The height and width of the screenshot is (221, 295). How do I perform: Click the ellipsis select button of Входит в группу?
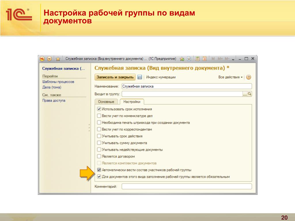pyautogui.click(x=245, y=94)
